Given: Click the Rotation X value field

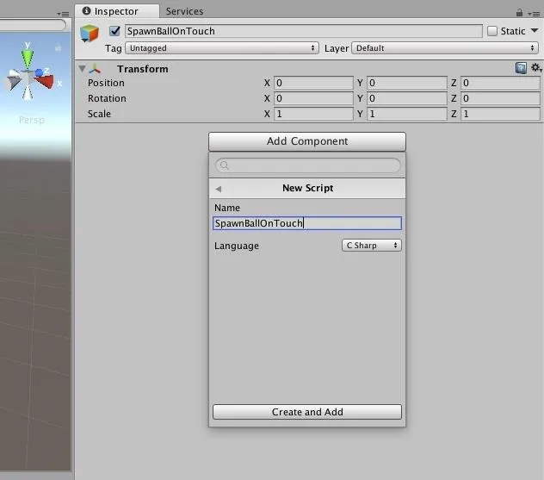Looking at the screenshot, I should coord(313,98).
